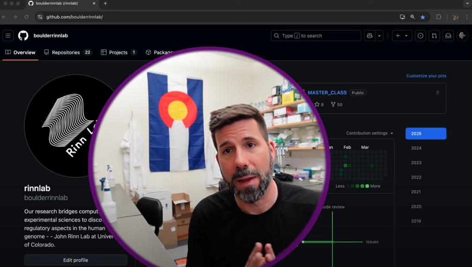Expand the Contribution settings dropdown
The width and height of the screenshot is (472, 267).
pos(370,133)
